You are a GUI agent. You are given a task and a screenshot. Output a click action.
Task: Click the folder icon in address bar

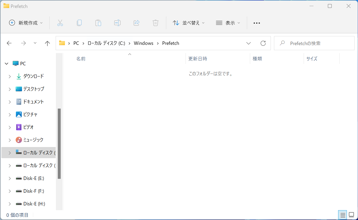(62, 43)
